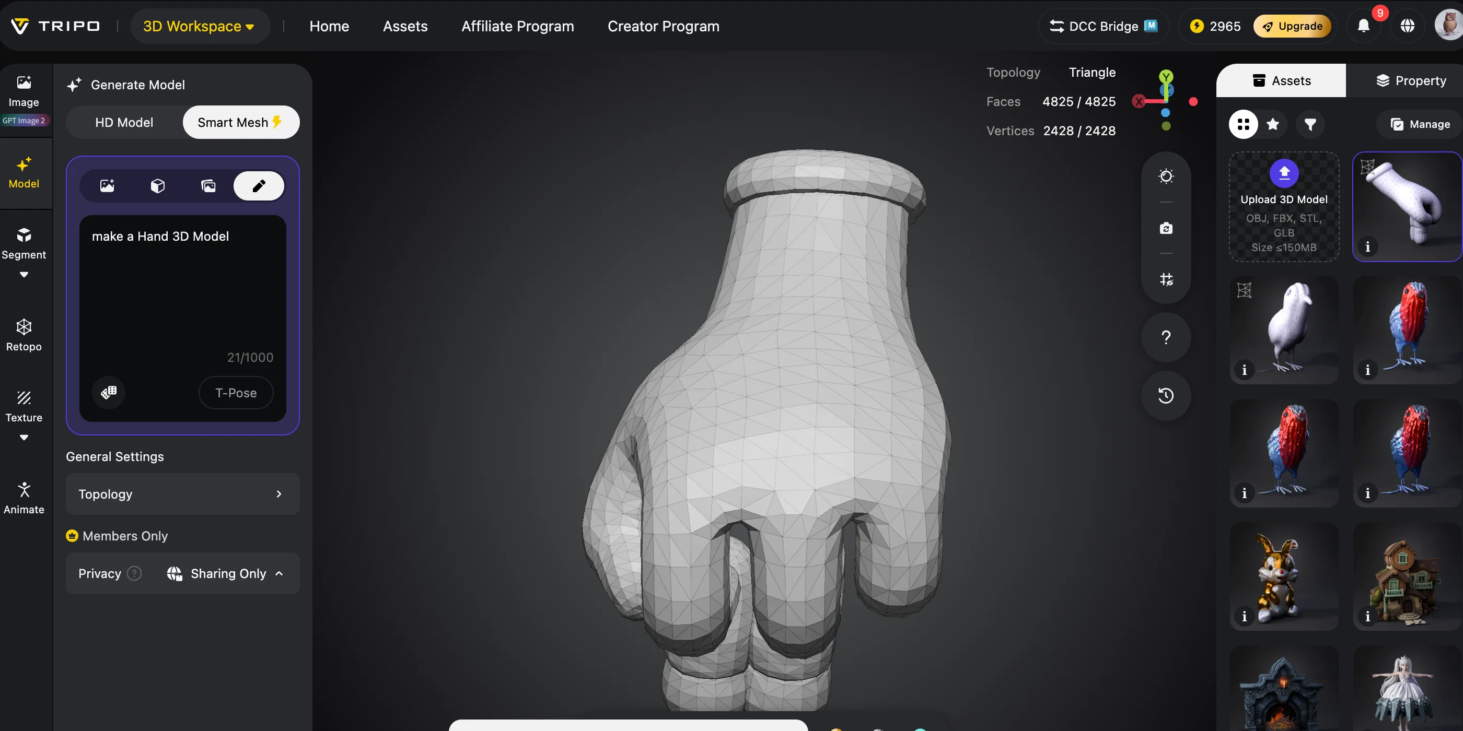Screen dimensions: 1463x731
Task: Switch to the Property panel tab
Action: click(1411, 80)
